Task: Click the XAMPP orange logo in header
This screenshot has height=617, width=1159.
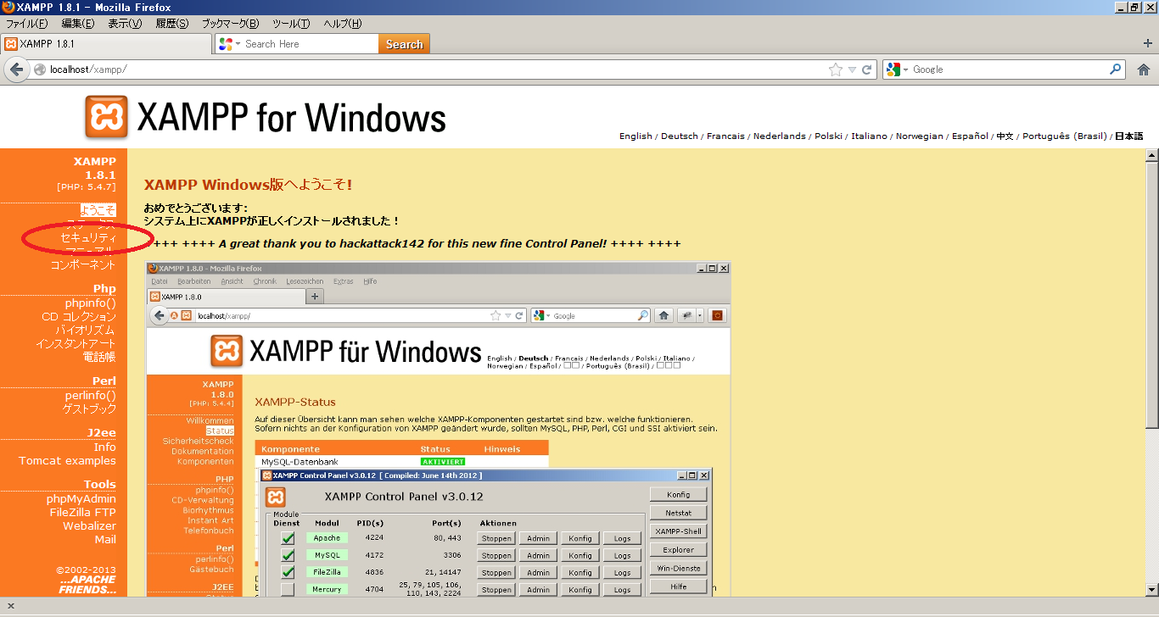Action: (x=107, y=117)
